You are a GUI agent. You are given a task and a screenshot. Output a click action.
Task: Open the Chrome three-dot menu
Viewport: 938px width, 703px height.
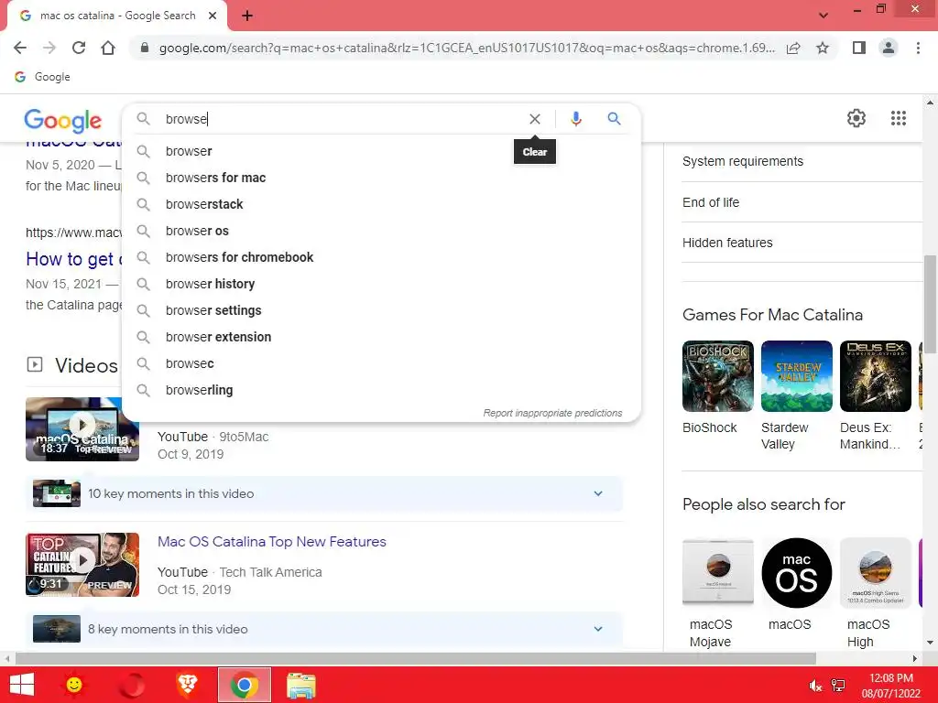coord(918,48)
